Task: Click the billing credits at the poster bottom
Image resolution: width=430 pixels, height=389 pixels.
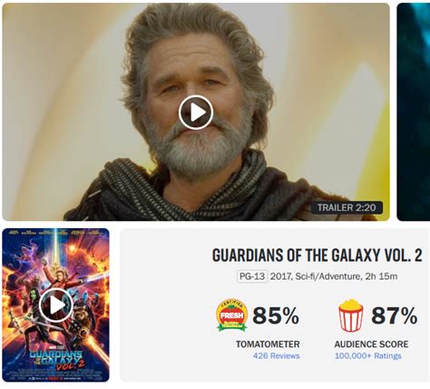Action: click(55, 374)
